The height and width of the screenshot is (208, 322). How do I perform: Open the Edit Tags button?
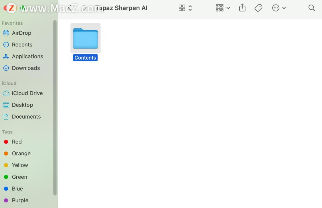click(258, 8)
